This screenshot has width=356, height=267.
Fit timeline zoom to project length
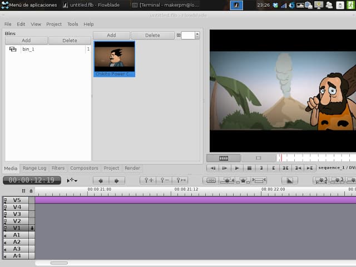(180, 180)
